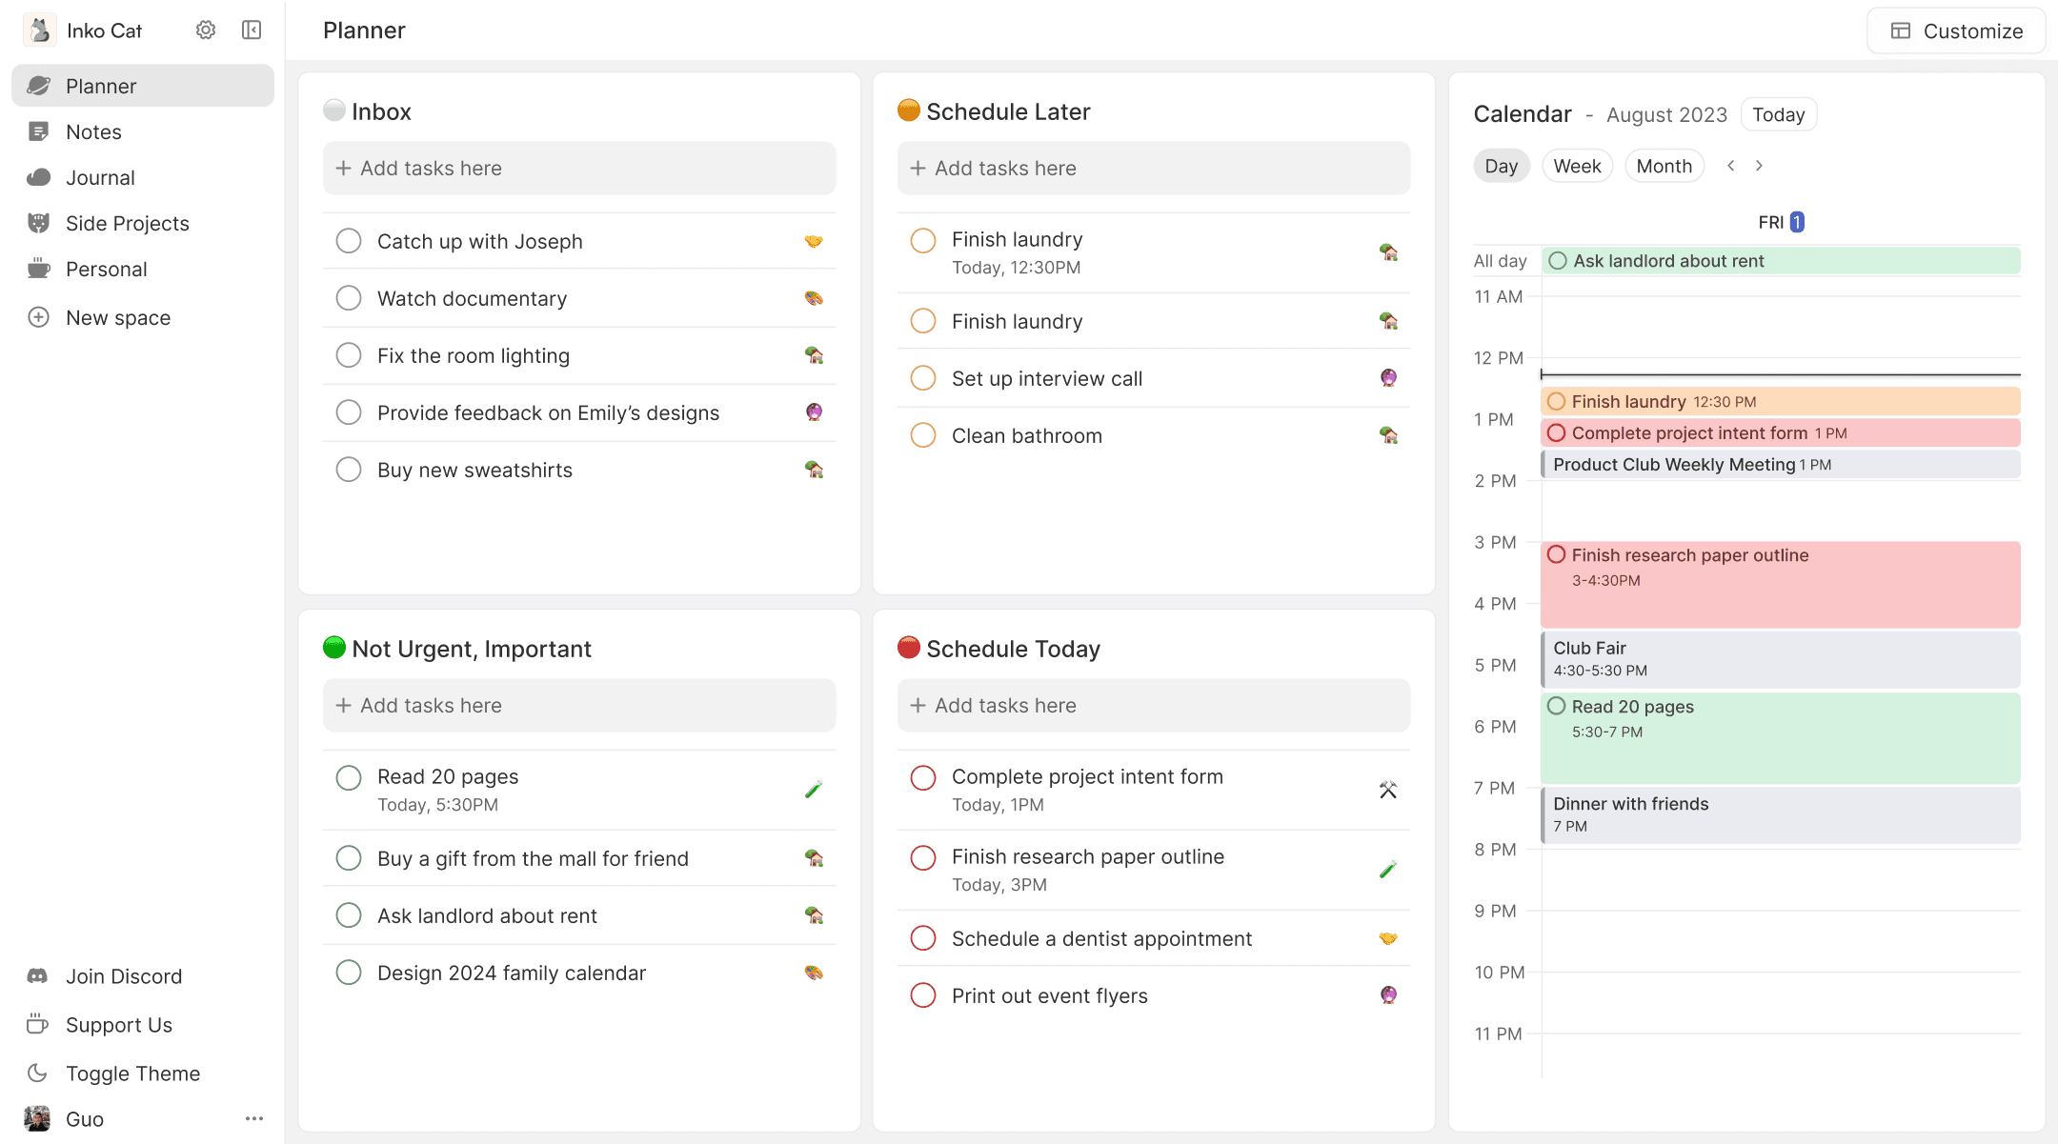
Task: Click the Join Discord icon
Action: 38,975
